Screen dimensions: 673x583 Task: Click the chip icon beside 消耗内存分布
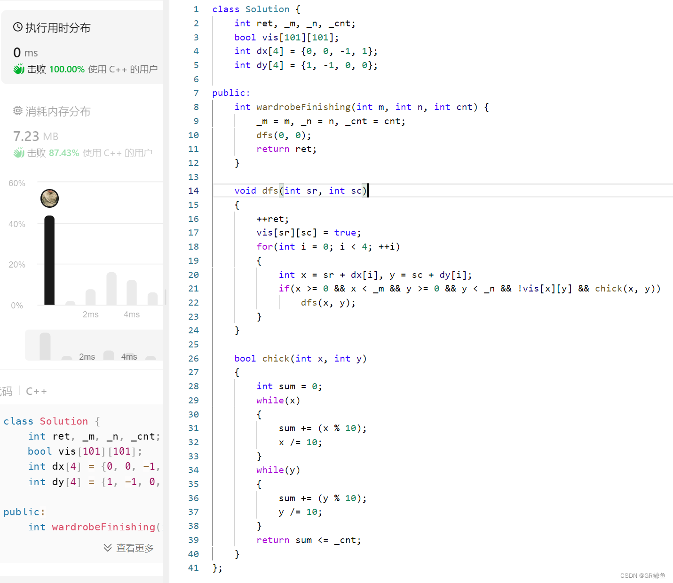click(18, 111)
